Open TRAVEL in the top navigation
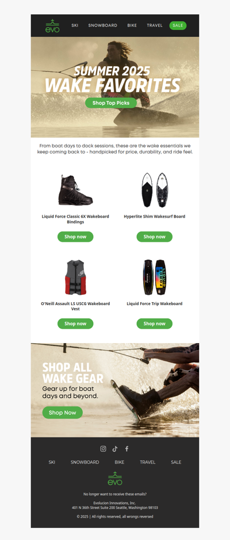The height and width of the screenshot is (540, 230). point(155,25)
